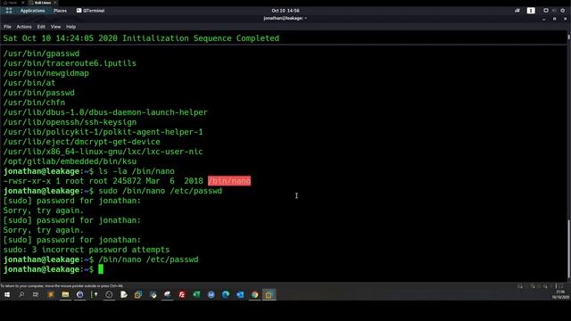The height and width of the screenshot is (321, 571).
Task: Click the line "/usr/bin/passwd"
Action: (x=39, y=93)
